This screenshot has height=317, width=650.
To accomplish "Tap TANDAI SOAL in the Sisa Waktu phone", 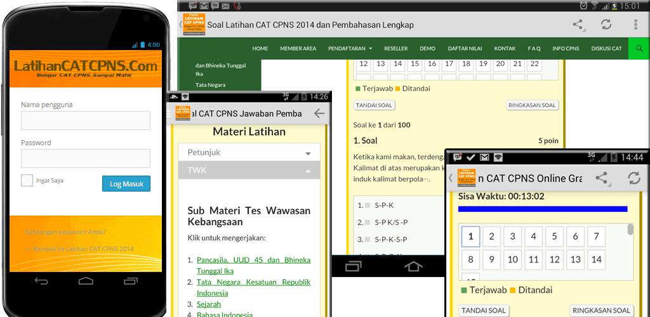I will (484, 311).
